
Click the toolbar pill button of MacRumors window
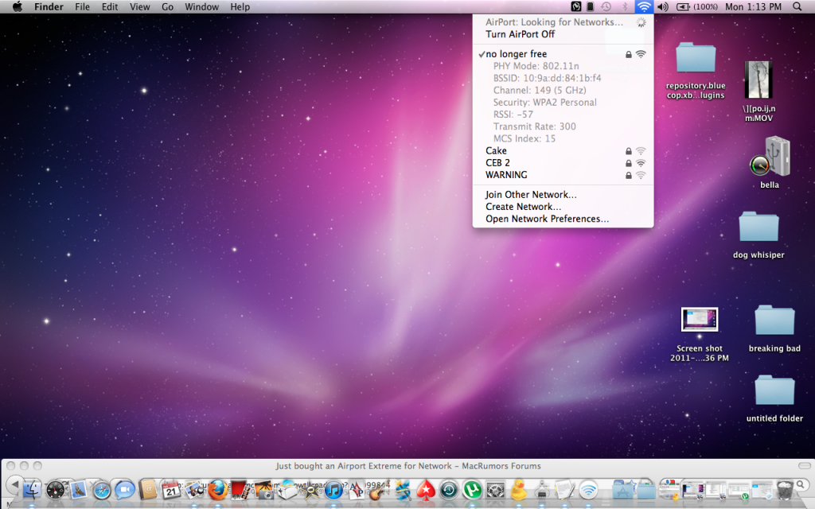click(x=805, y=466)
